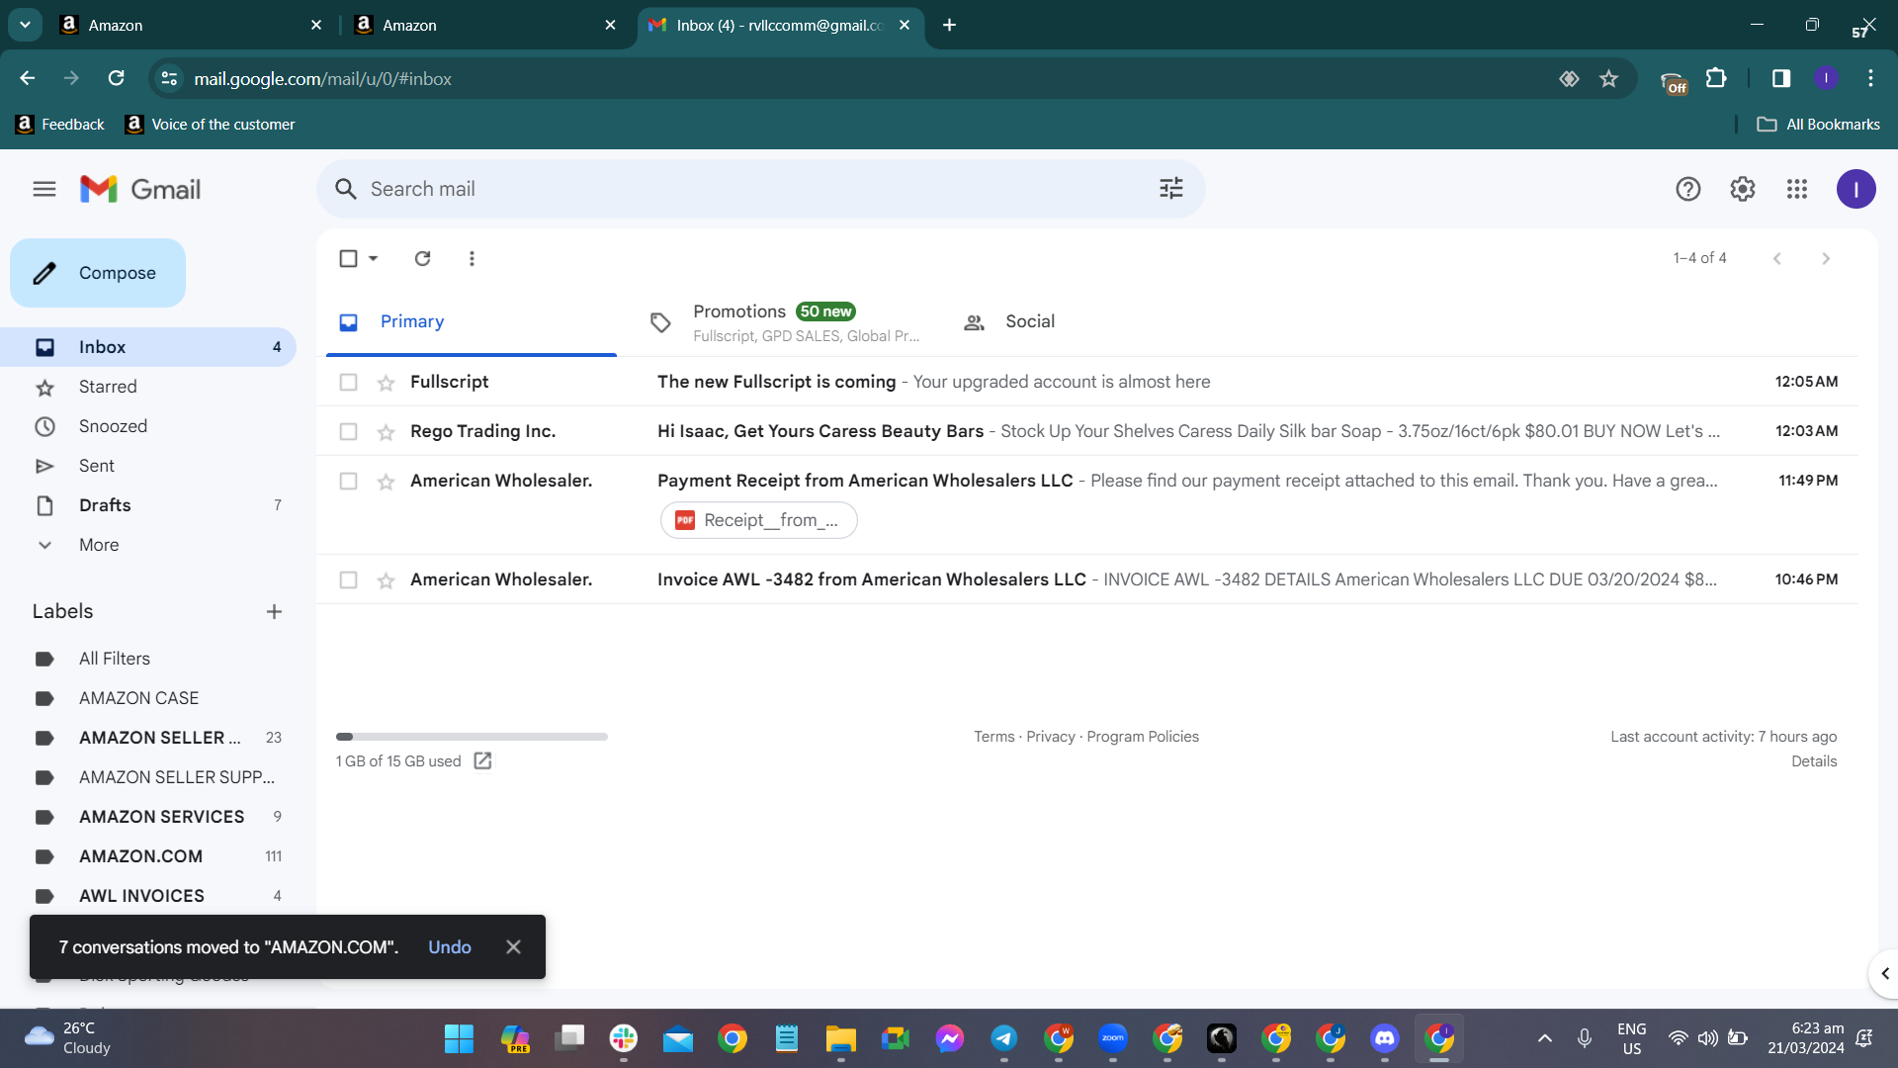Open Google Account avatar in Gmail
The height and width of the screenshot is (1068, 1898).
pos(1856,189)
